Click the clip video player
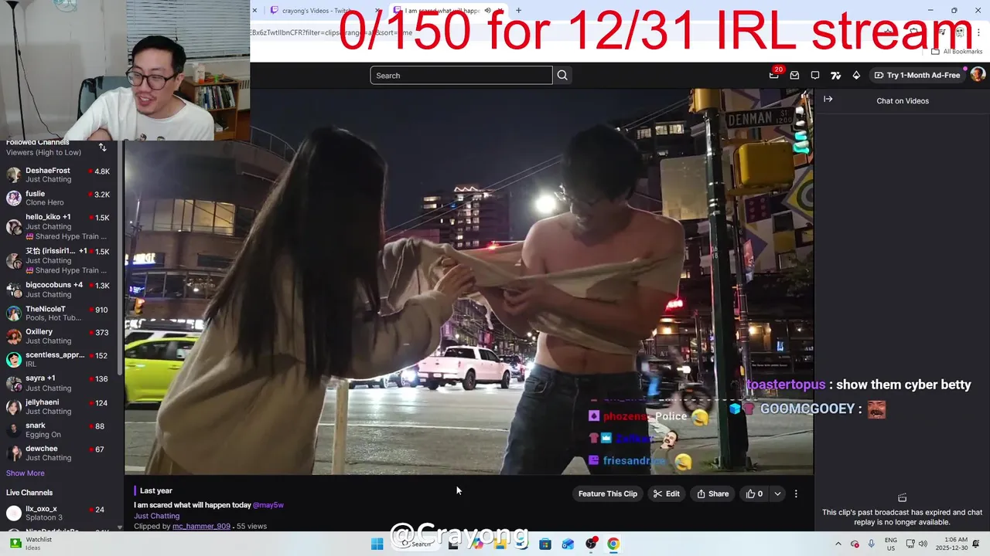Image resolution: width=990 pixels, height=556 pixels. click(x=469, y=281)
